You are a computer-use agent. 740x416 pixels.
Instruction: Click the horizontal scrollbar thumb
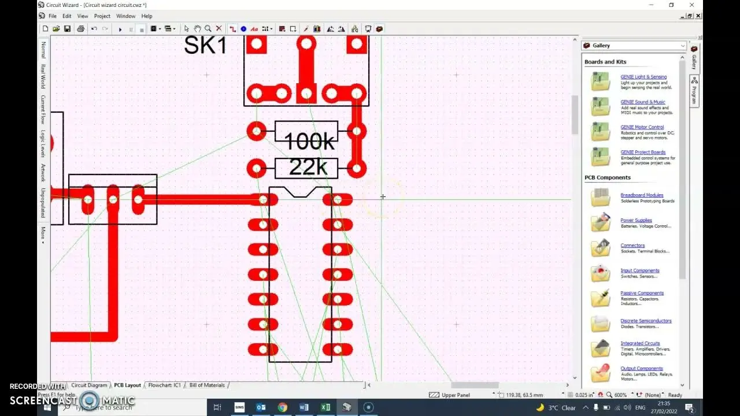pos(475,385)
